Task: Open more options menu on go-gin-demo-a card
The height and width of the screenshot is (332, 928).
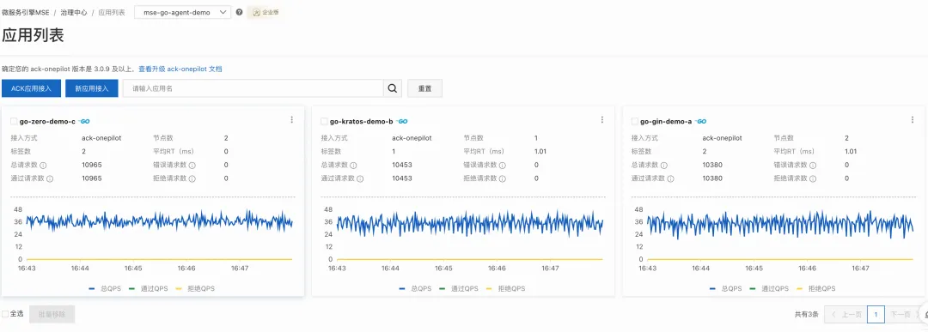Action: (912, 120)
